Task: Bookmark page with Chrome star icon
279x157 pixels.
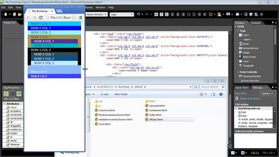Action: (74, 17)
